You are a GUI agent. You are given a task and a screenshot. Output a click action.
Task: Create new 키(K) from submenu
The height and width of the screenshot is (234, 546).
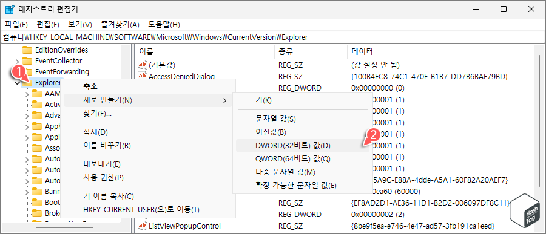point(302,101)
